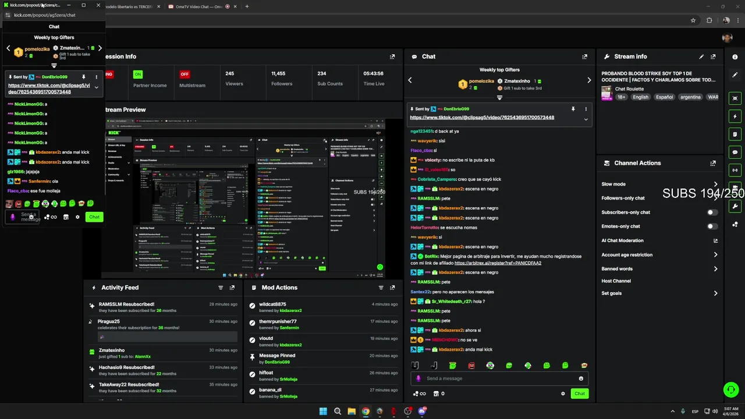Open Mod Actions filter options
Image resolution: width=745 pixels, height=419 pixels.
(x=381, y=287)
